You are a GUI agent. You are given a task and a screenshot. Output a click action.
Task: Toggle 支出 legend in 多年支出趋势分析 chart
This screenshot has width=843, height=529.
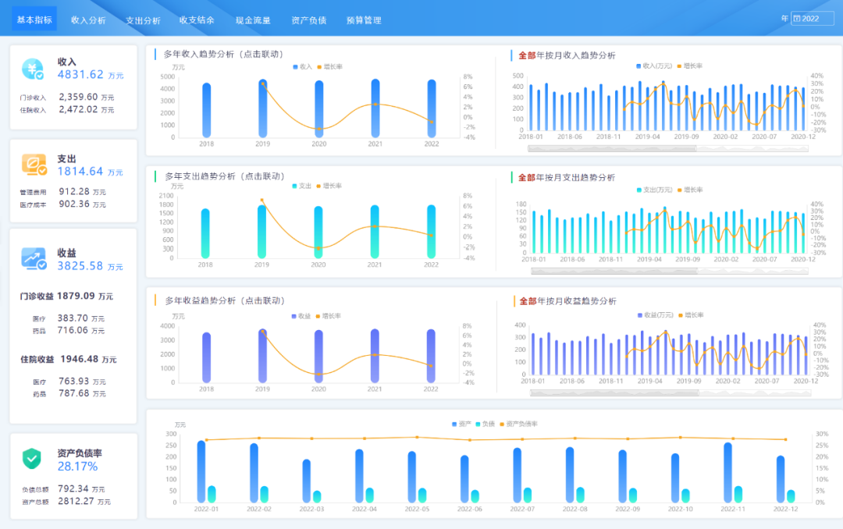[301, 186]
